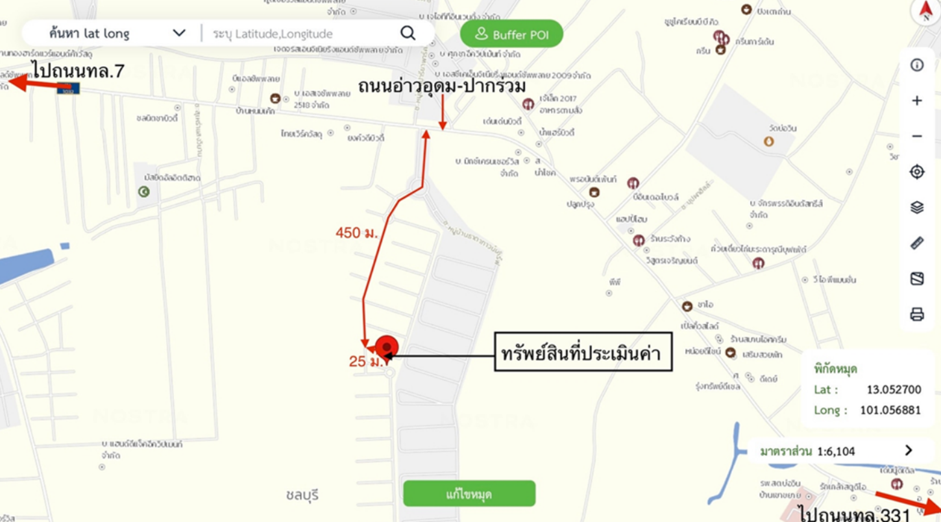Click the Buffer POI button
Viewport: 941px width, 522px height.
(x=512, y=34)
